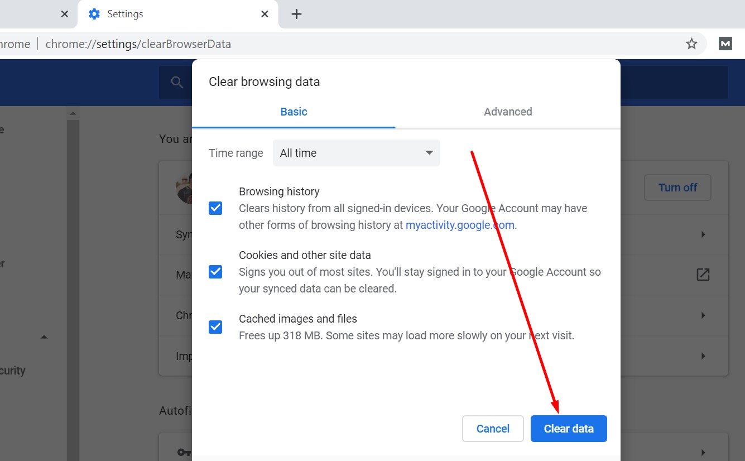Click the bookmark star in address bar
745x461 pixels.
tap(691, 44)
